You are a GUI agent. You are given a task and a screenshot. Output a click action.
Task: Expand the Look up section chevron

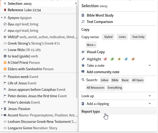[x=150, y=96]
